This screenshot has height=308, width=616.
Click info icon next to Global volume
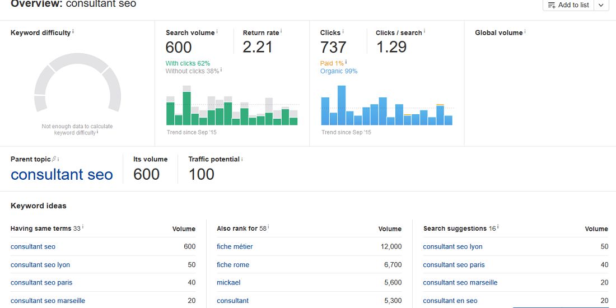525,32
